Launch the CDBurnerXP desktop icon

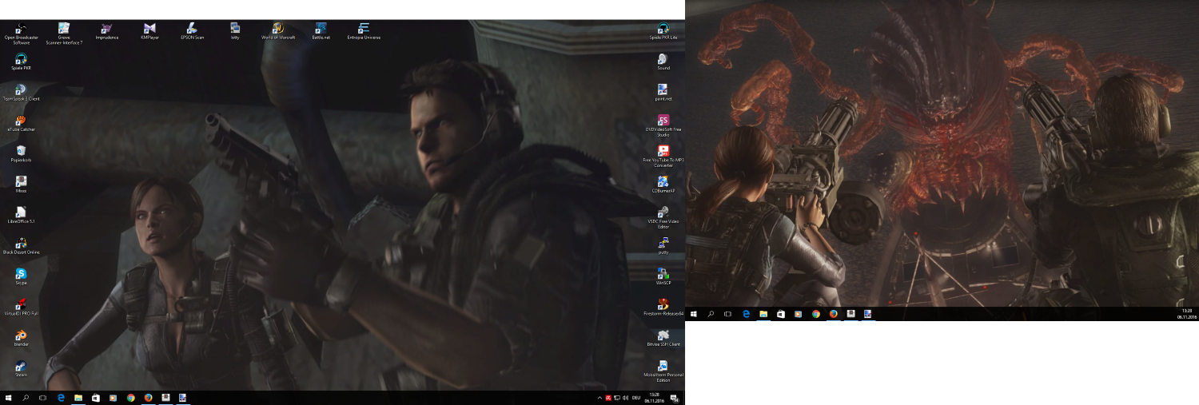pos(663,182)
